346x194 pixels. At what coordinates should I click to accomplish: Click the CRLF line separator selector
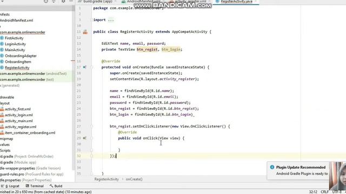[x=324, y=192]
